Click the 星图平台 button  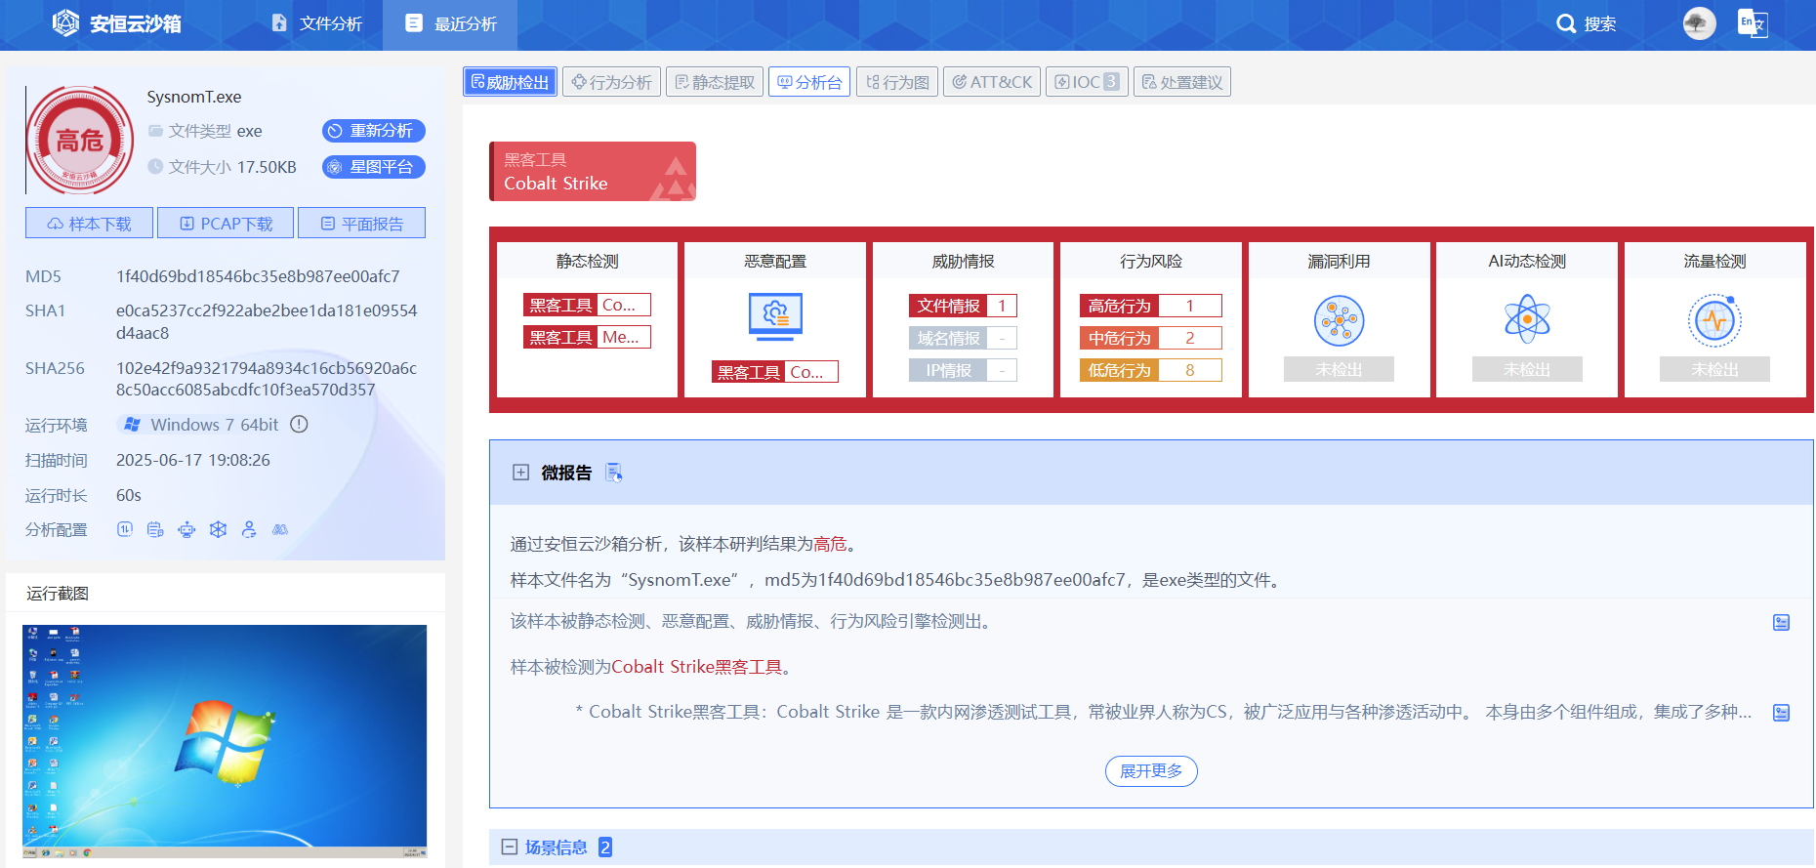click(374, 167)
